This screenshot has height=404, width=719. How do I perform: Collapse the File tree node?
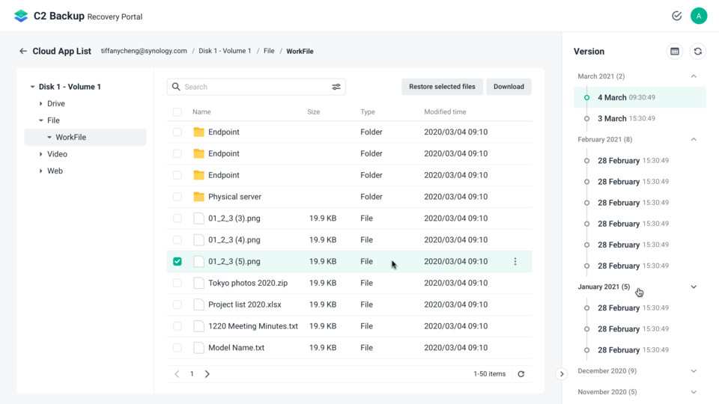point(40,120)
